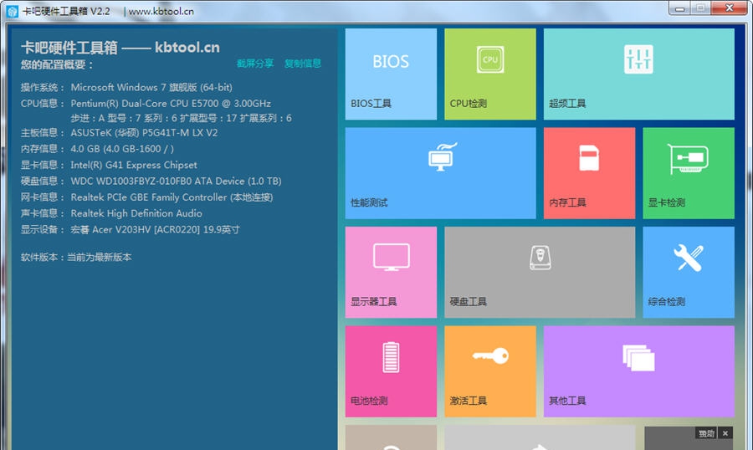Image resolution: width=753 pixels, height=450 pixels.
Task: Open the BIOS工具 tile
Action: pos(391,74)
